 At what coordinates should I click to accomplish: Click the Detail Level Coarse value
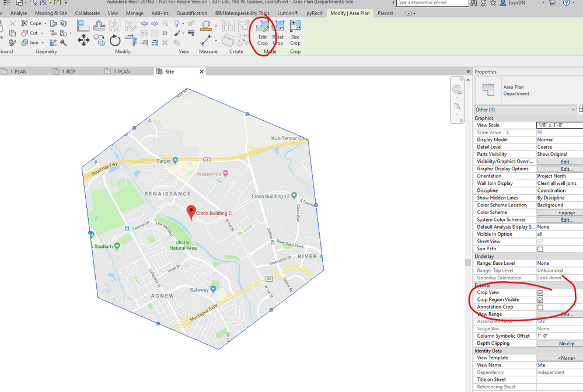pyautogui.click(x=560, y=147)
